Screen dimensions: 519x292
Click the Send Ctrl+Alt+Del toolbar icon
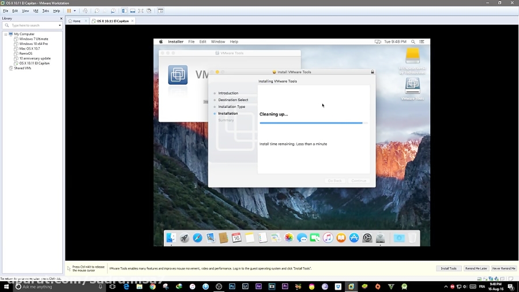click(85, 11)
